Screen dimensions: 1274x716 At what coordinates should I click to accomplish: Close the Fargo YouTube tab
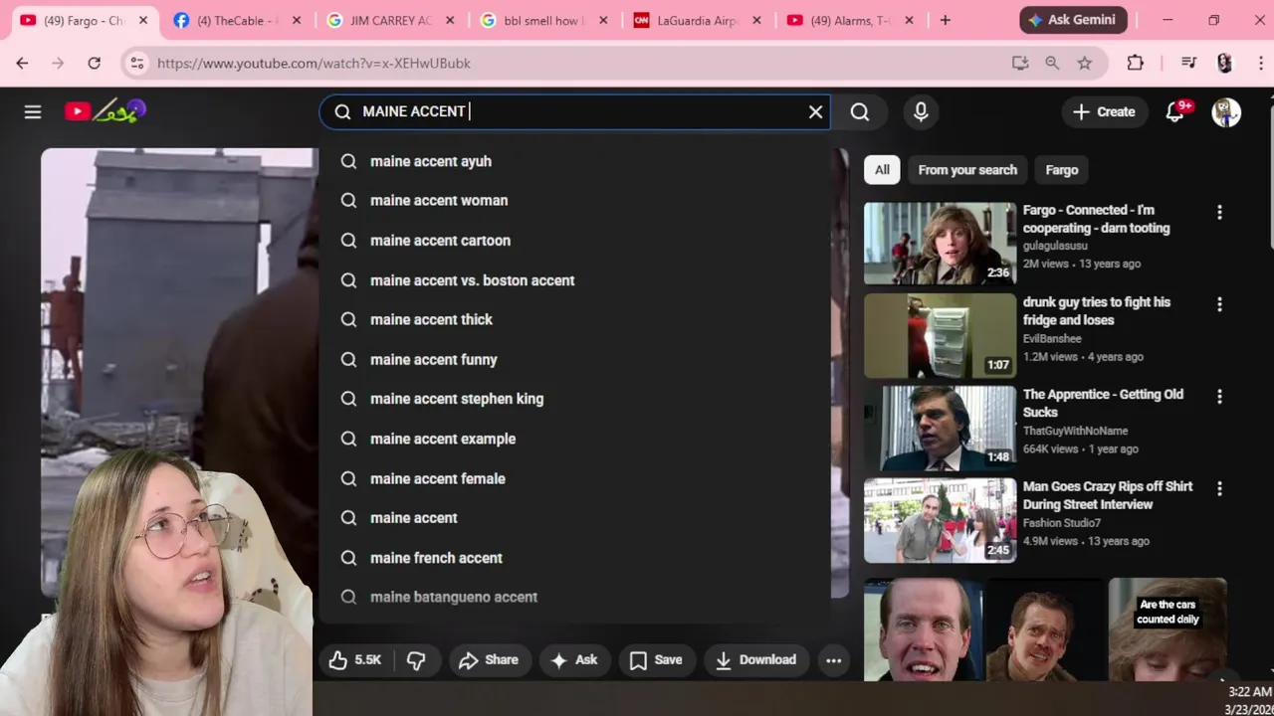pos(142,20)
